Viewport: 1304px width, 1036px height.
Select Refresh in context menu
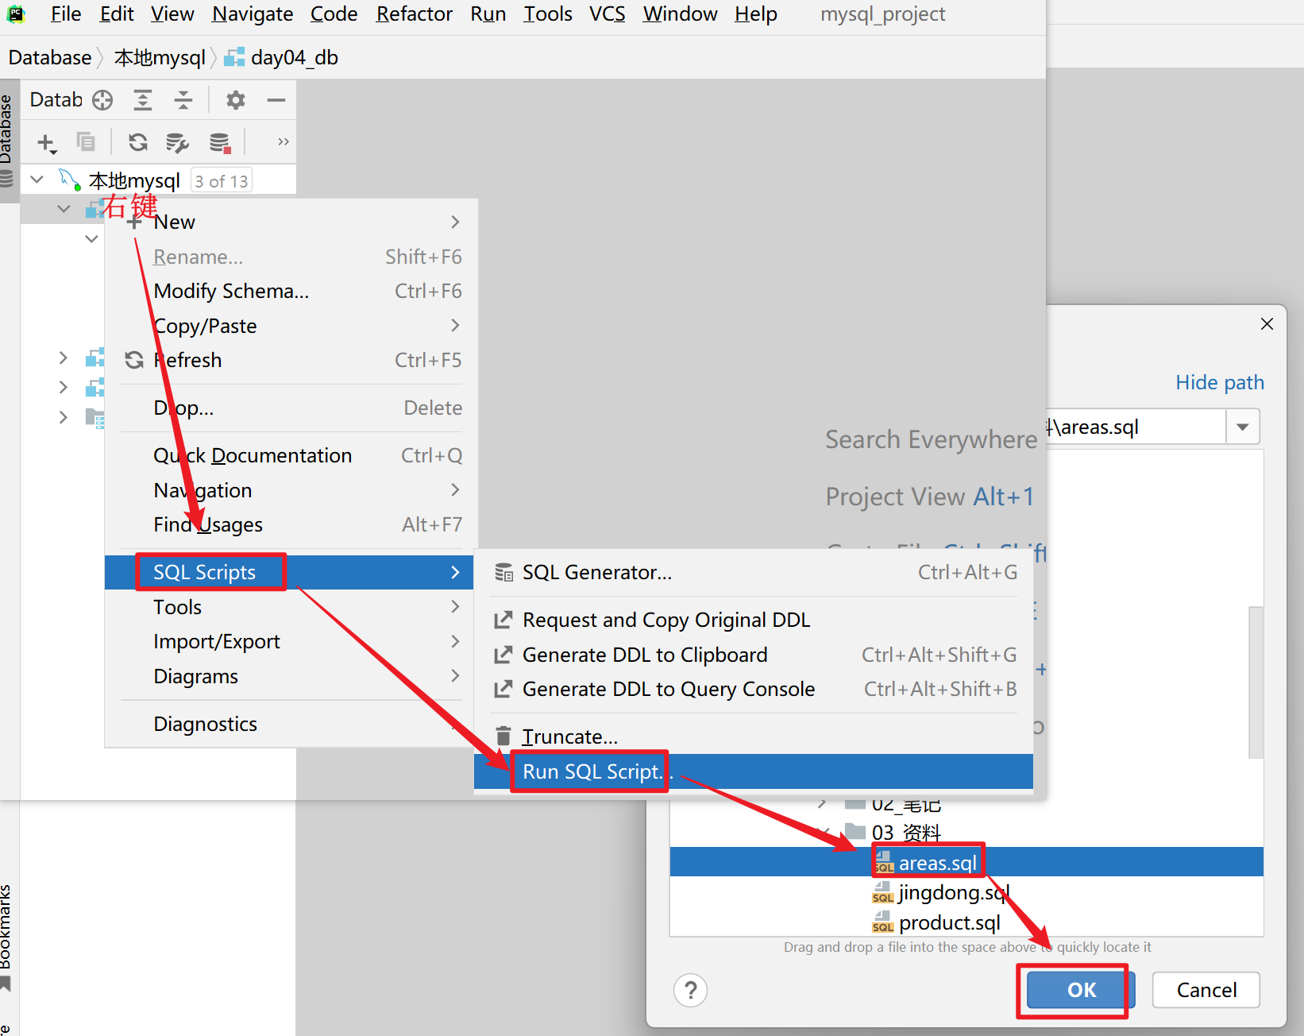pos(291,360)
